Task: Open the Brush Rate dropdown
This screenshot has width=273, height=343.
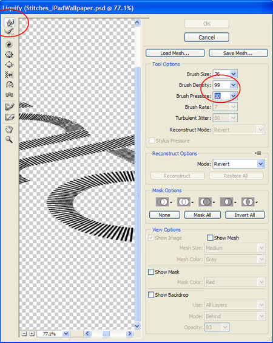Action: tap(234, 107)
